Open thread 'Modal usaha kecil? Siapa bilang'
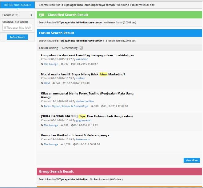 click(83, 74)
